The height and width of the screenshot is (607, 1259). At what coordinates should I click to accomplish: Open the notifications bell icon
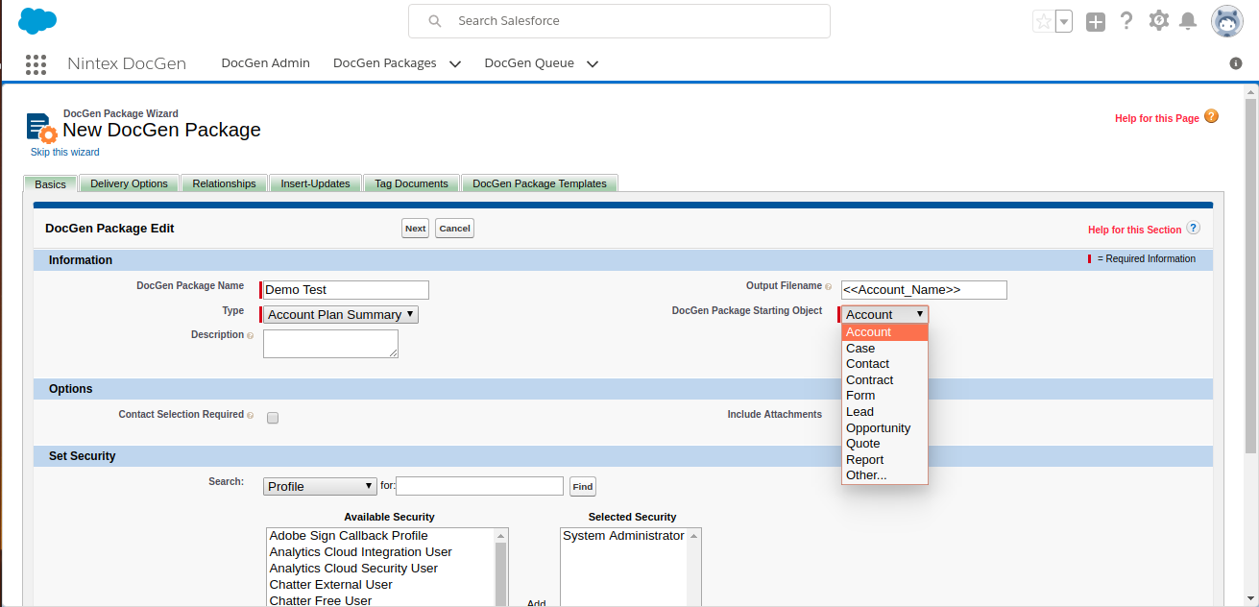point(1188,21)
